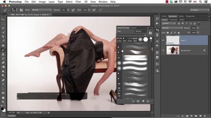
Task: Open Flow dropdown arrow in options bar
Action: 89,10
